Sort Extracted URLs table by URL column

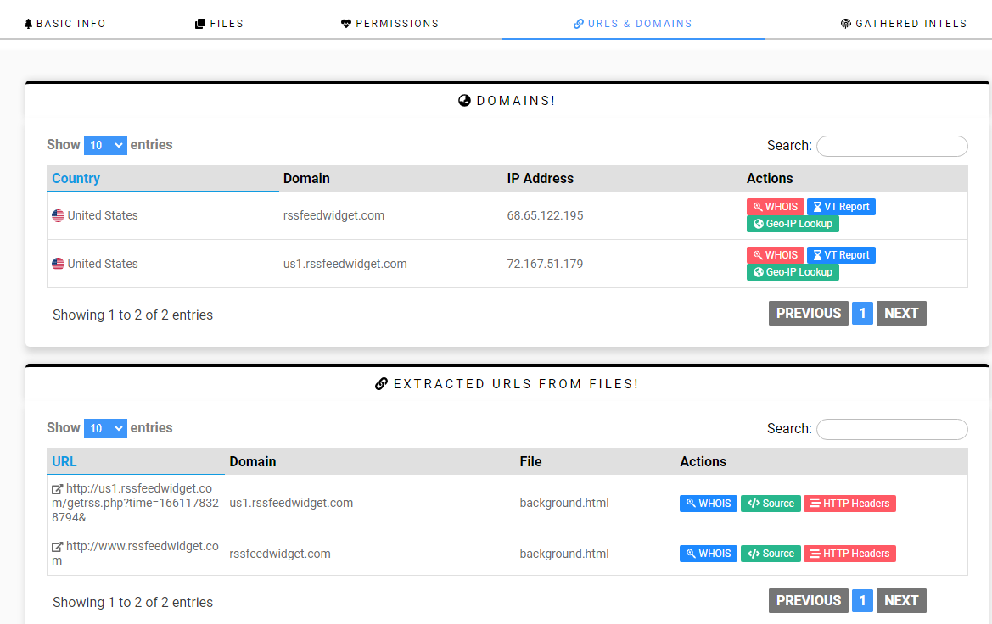pos(136,461)
